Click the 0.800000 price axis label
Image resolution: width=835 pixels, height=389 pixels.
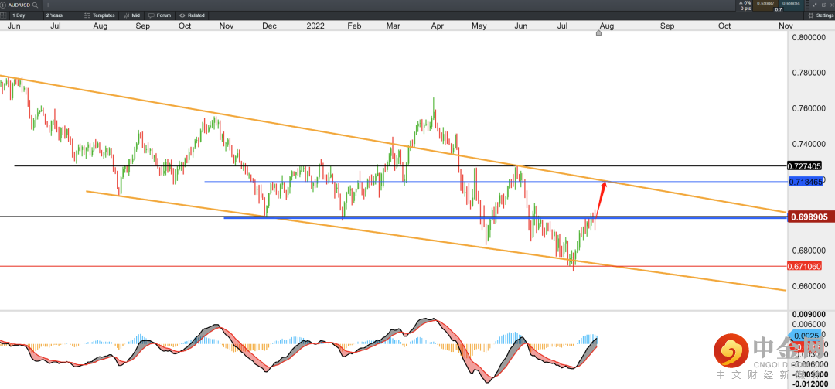(809, 37)
